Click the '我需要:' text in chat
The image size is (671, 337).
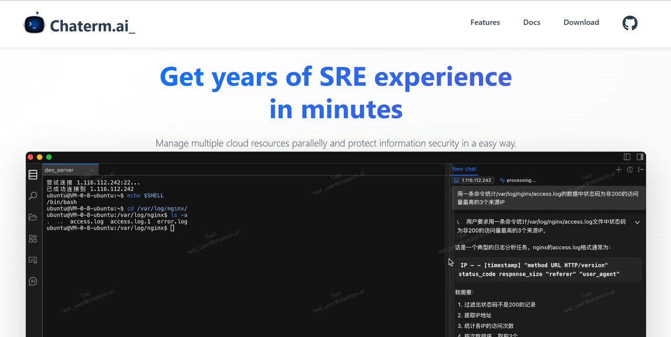(x=464, y=292)
